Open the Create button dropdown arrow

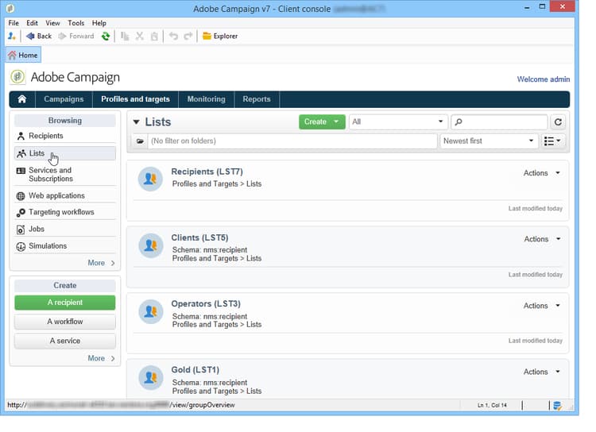[336, 122]
